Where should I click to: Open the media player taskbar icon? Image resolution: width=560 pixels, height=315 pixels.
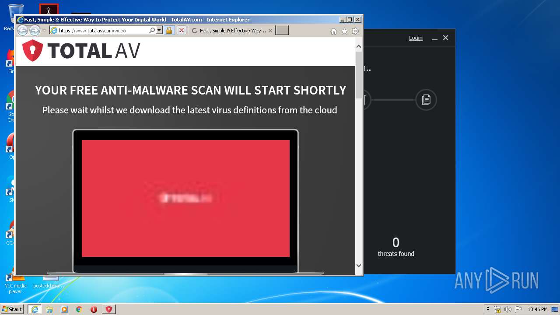click(64, 309)
